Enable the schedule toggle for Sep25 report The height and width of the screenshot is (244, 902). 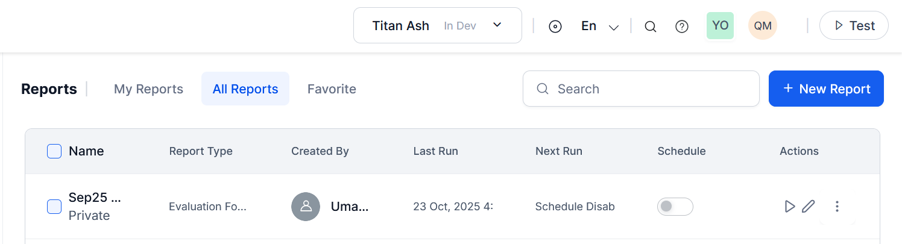click(x=675, y=207)
